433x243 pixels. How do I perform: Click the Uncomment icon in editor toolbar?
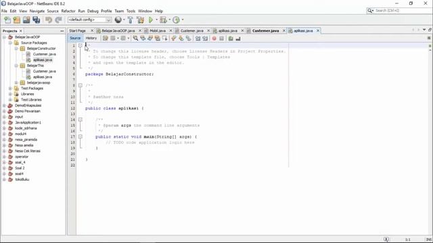238,38
